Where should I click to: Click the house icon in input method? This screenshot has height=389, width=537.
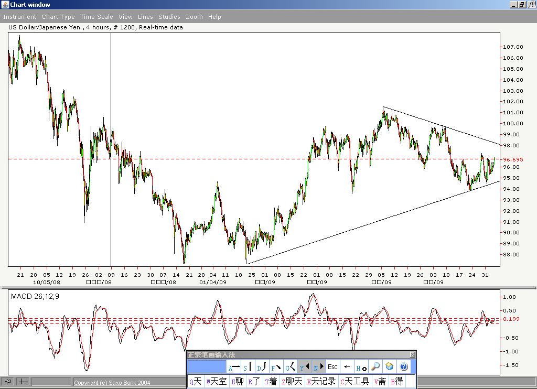(x=390, y=367)
